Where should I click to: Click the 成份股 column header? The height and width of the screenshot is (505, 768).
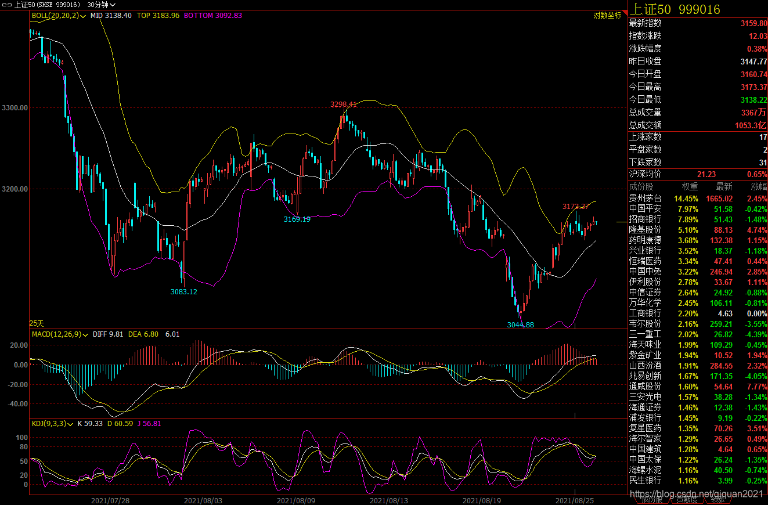coord(641,186)
